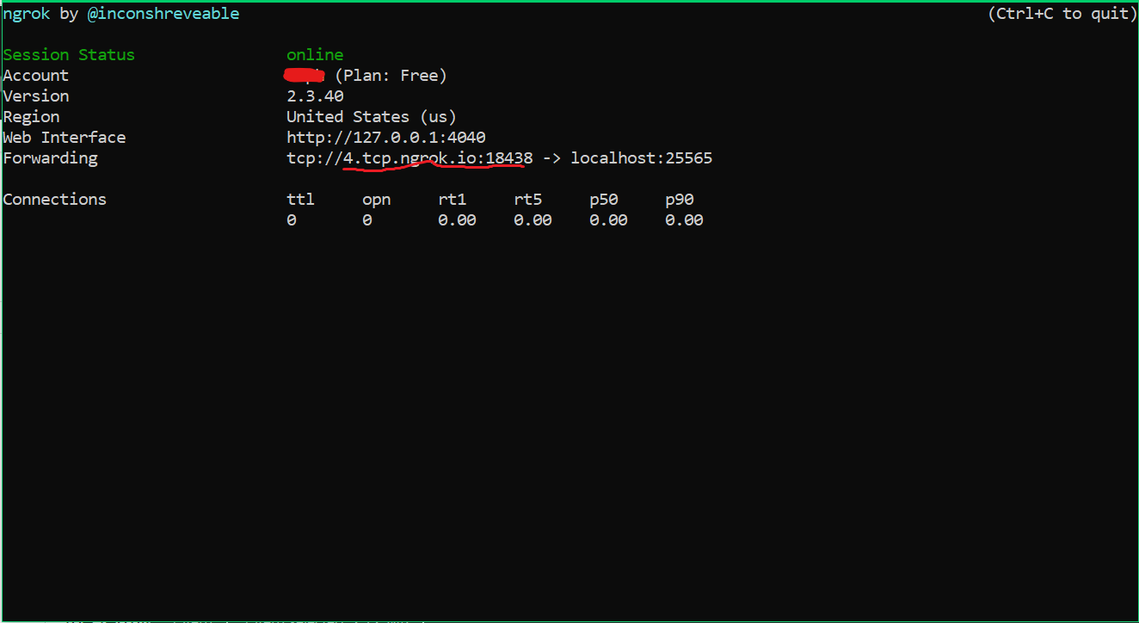Image resolution: width=1139 pixels, height=623 pixels.
Task: Click the red redacted account name
Action: tap(304, 76)
